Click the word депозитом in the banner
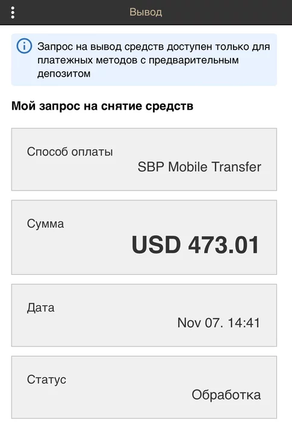 click(x=64, y=74)
